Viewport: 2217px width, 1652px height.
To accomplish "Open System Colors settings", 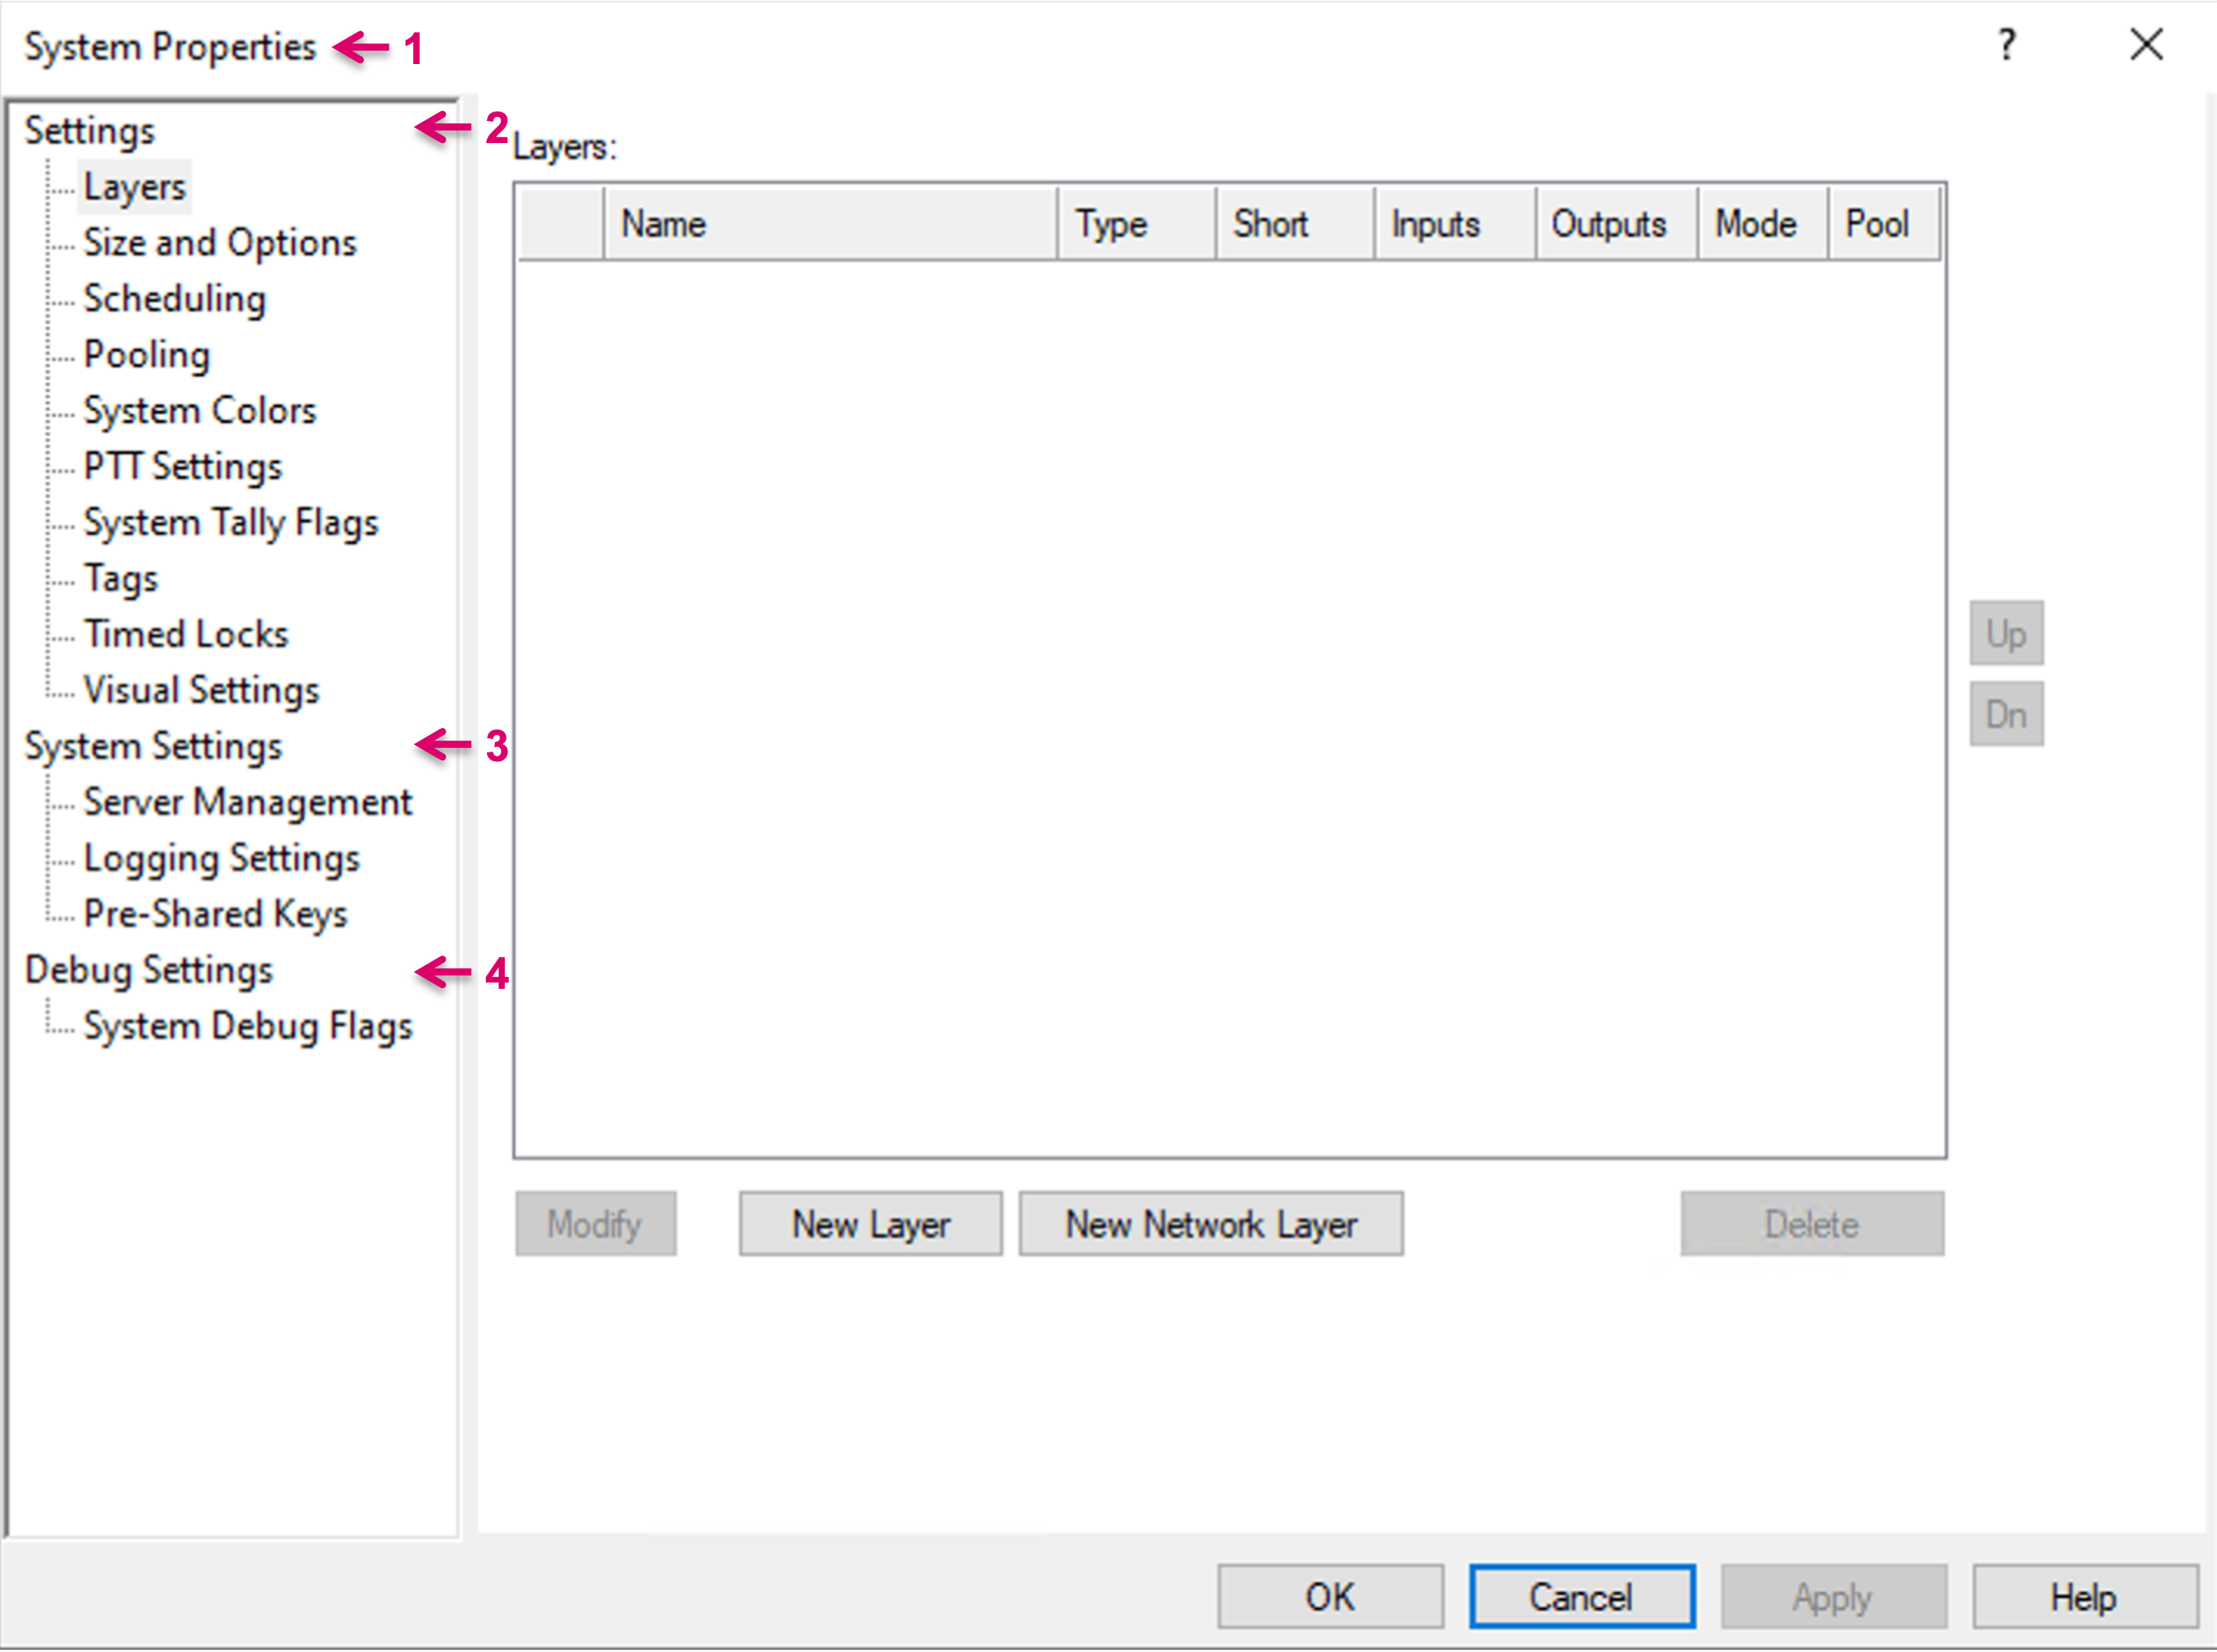I will pyautogui.click(x=199, y=411).
